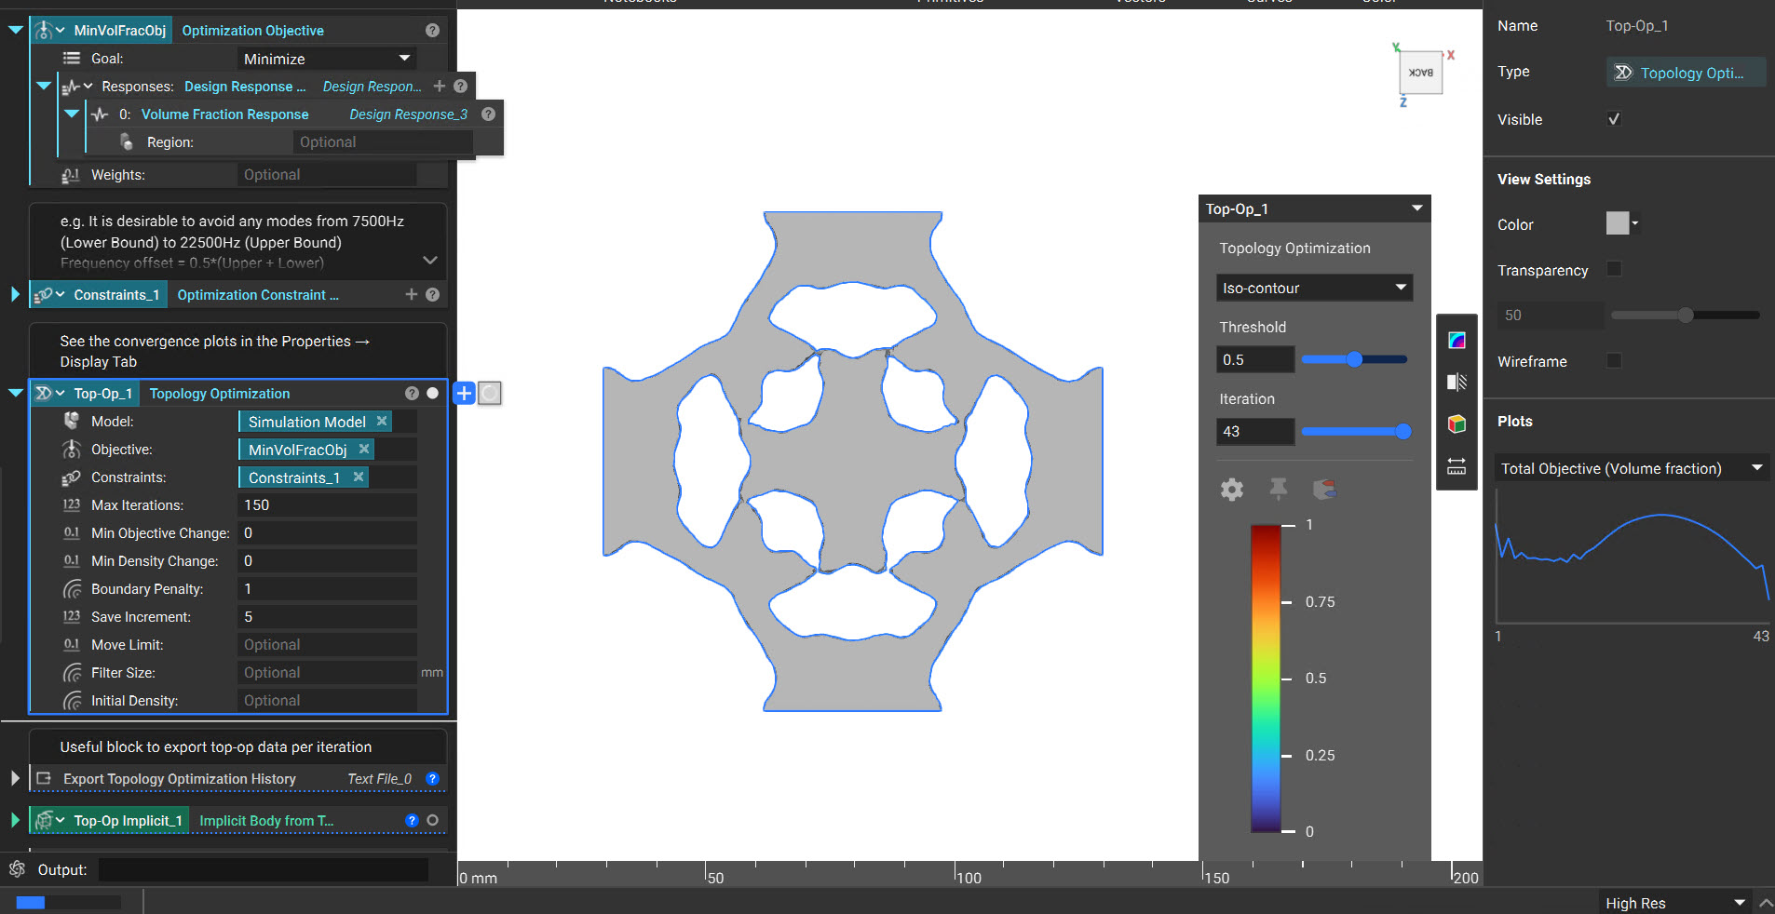
Task: Add a constraint to Constraints_1
Action: pos(412,294)
